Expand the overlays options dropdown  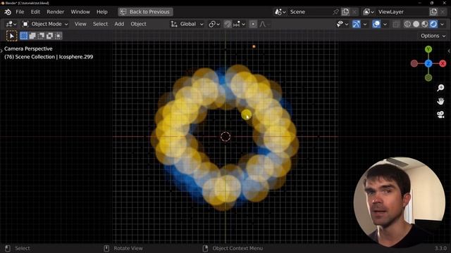[385, 24]
